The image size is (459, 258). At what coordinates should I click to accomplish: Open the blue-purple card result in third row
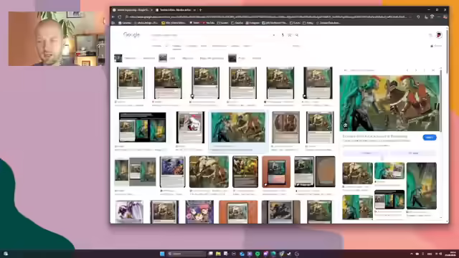pyautogui.click(x=172, y=172)
